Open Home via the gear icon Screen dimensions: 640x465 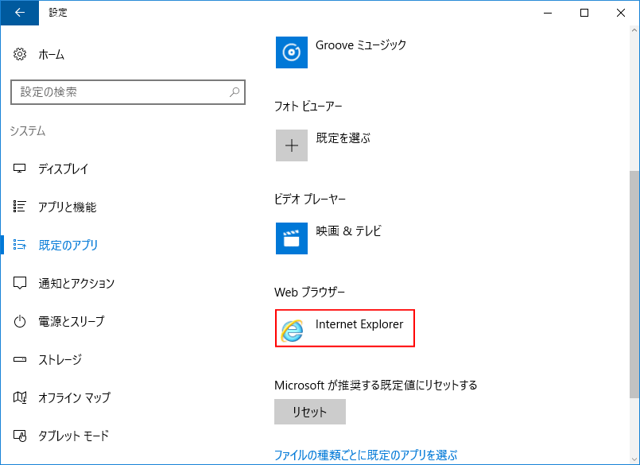click(20, 55)
